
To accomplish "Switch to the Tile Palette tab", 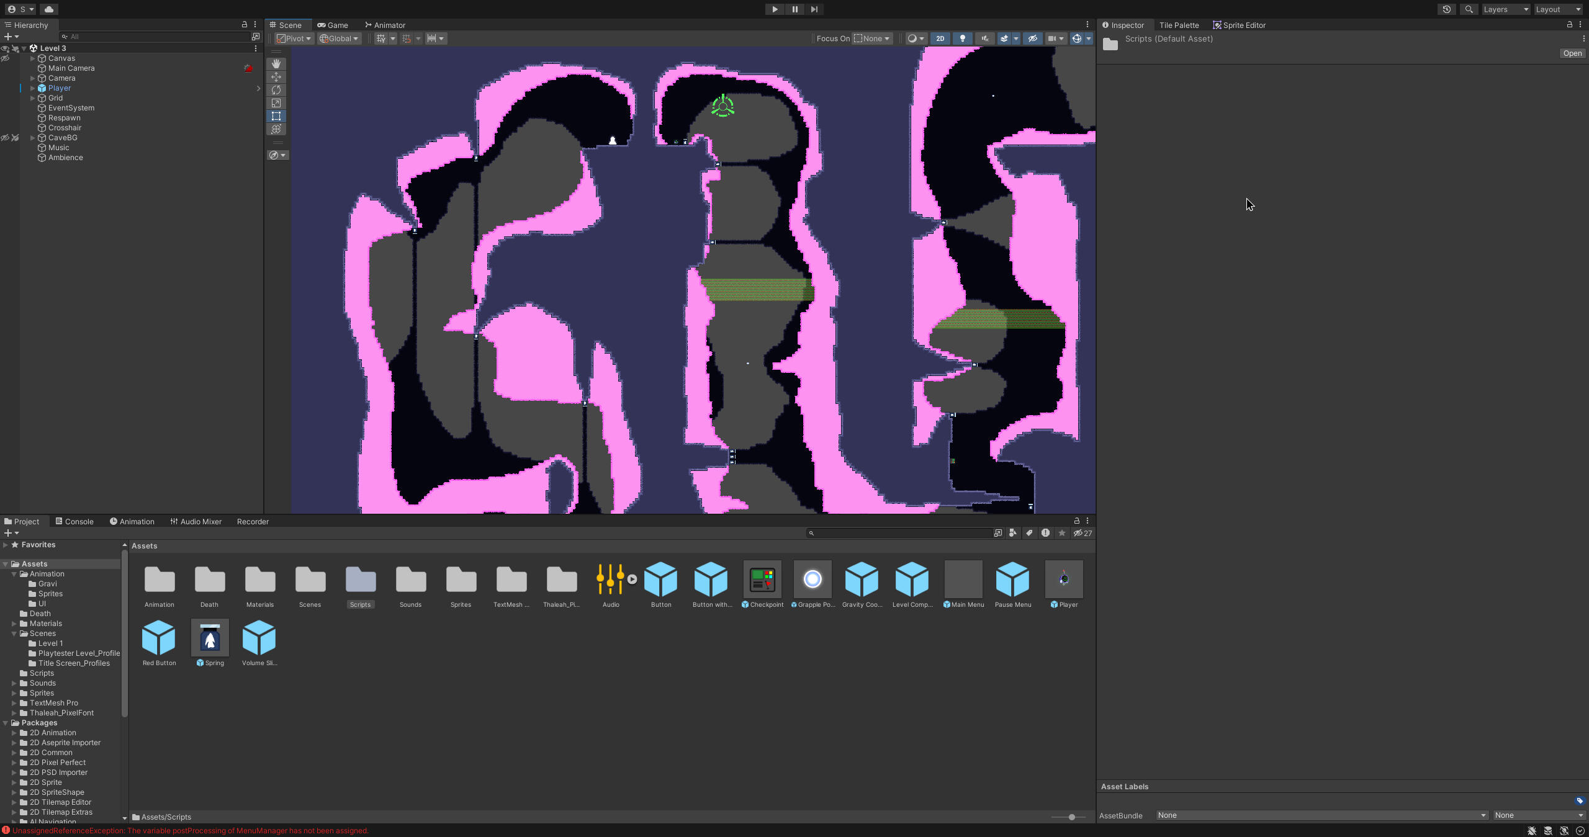I will tap(1179, 25).
